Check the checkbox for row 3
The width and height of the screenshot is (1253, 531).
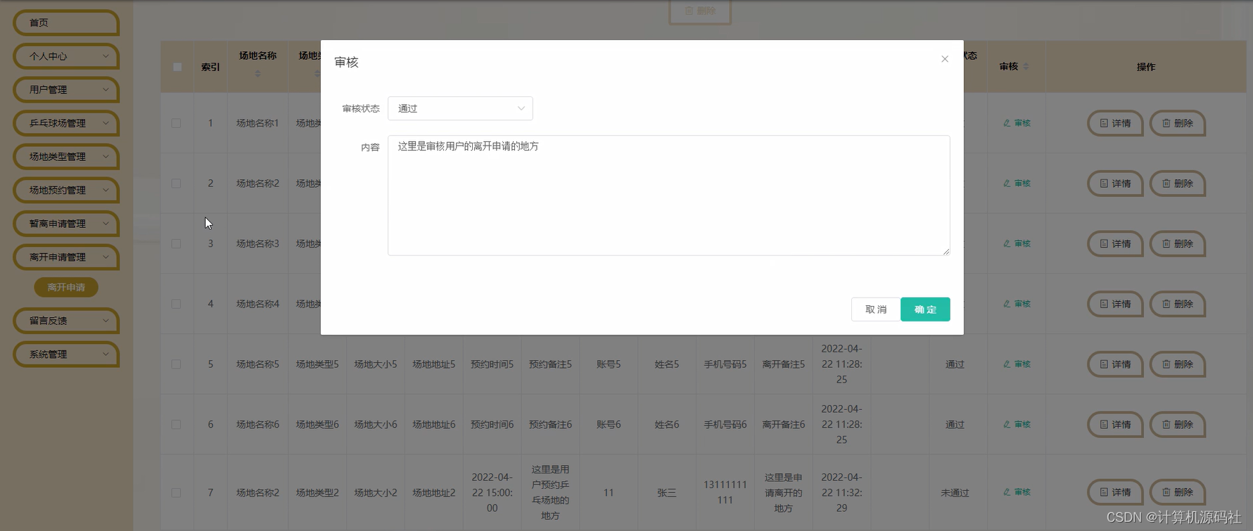tap(176, 244)
